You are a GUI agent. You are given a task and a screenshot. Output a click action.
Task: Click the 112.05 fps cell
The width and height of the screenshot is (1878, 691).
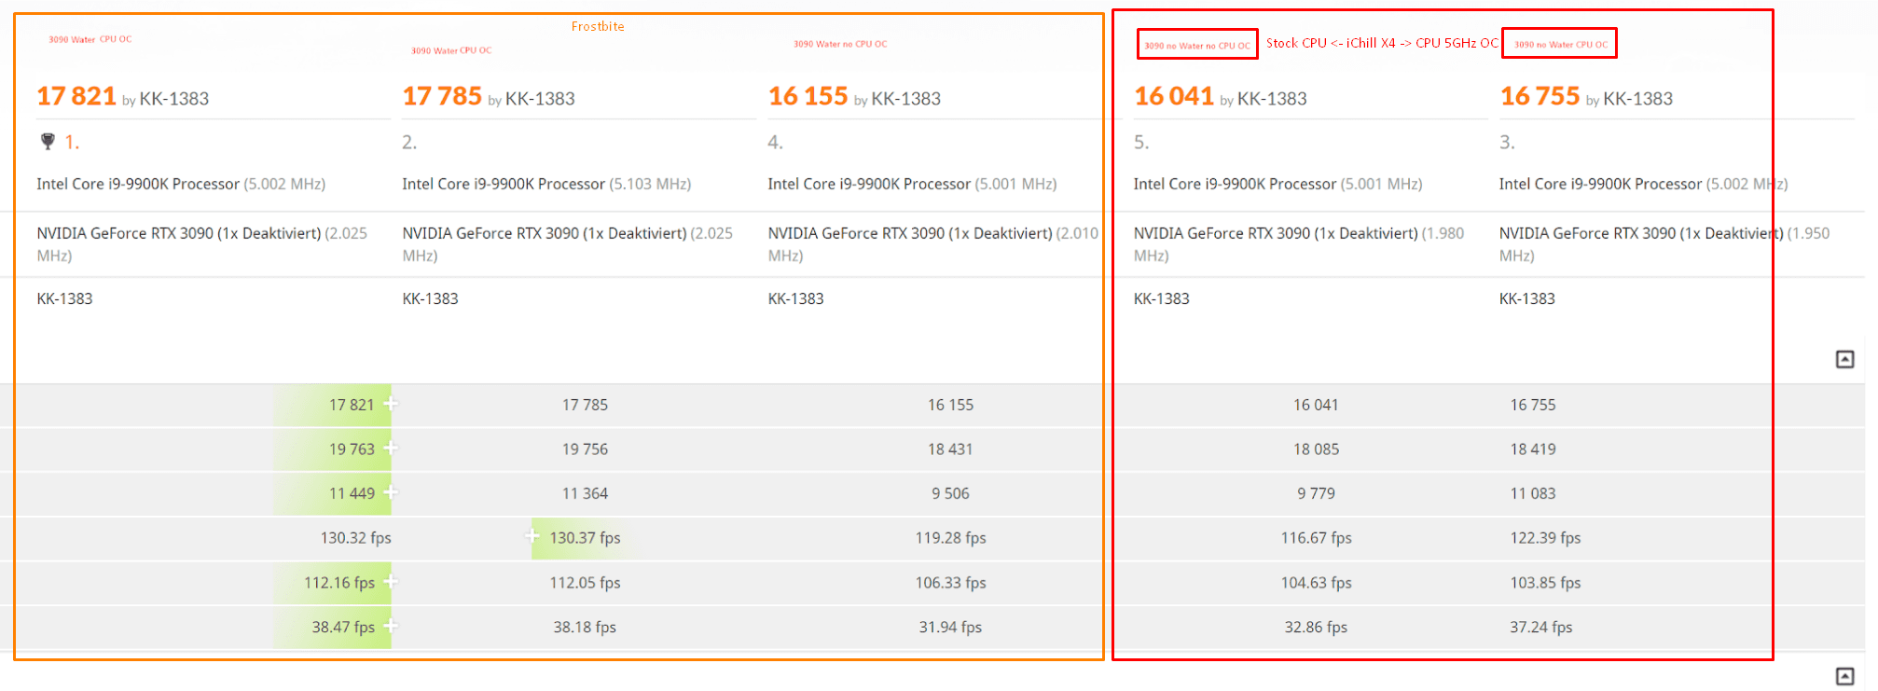tap(585, 582)
